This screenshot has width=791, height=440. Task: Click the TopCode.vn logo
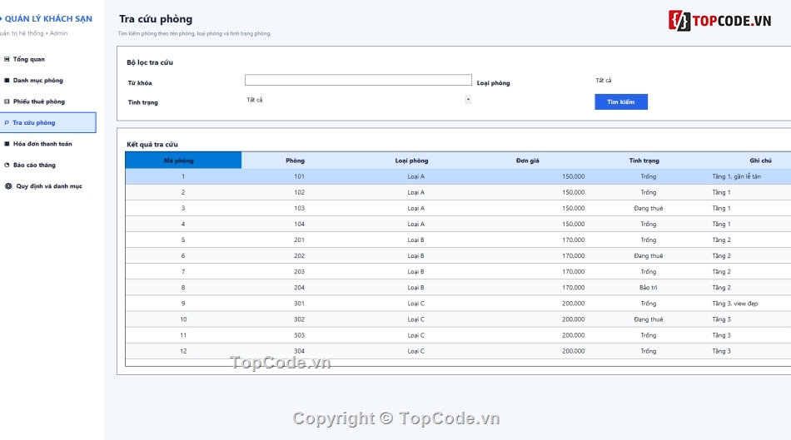point(720,21)
